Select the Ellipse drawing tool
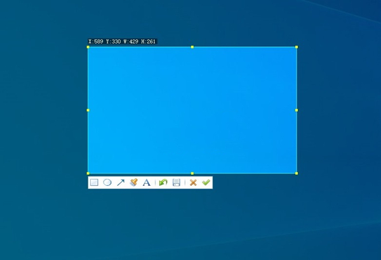 107,183
